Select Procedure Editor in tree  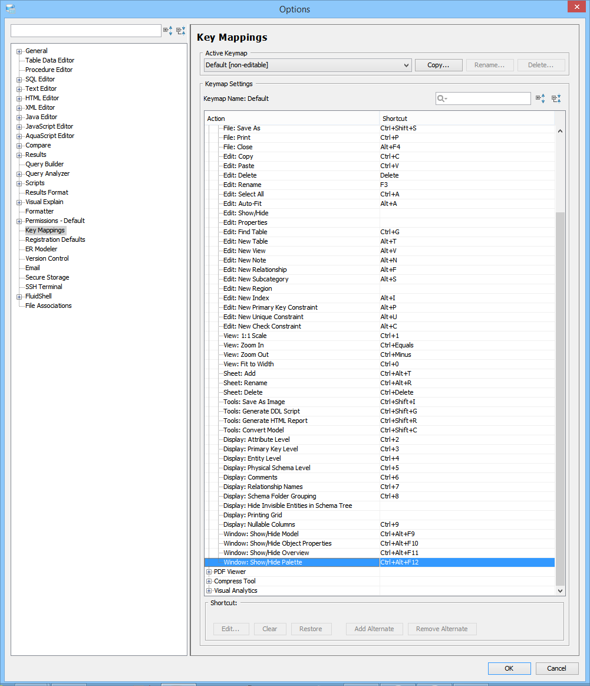(x=49, y=70)
